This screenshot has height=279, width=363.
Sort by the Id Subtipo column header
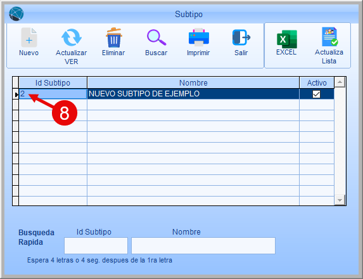pos(53,82)
